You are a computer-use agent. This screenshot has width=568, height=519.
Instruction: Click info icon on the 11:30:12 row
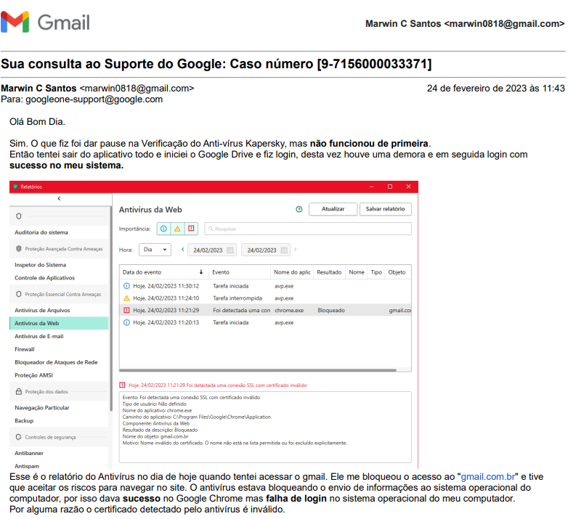[x=126, y=286]
